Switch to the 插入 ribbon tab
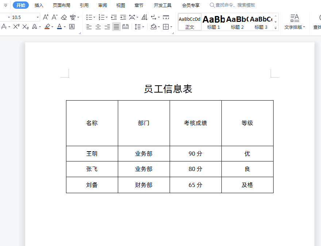The width and height of the screenshot is (321, 246). point(39,5)
